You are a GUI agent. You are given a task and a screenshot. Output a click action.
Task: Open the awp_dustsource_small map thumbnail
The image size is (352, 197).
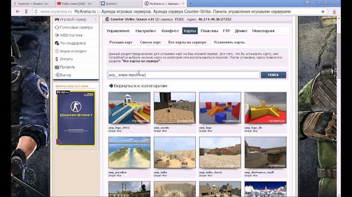point(265,153)
